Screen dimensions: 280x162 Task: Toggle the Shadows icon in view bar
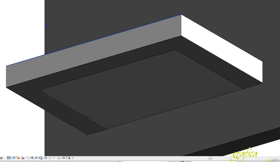tap(23, 158)
